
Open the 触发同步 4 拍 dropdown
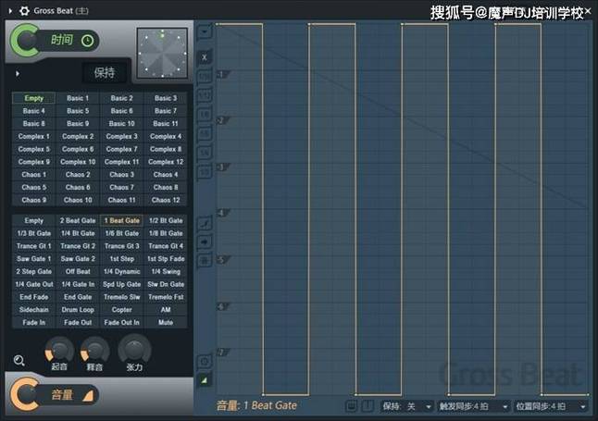pyautogui.click(x=473, y=406)
